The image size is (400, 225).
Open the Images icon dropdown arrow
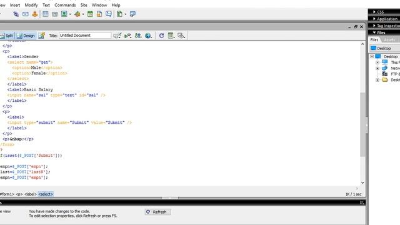click(x=70, y=14)
